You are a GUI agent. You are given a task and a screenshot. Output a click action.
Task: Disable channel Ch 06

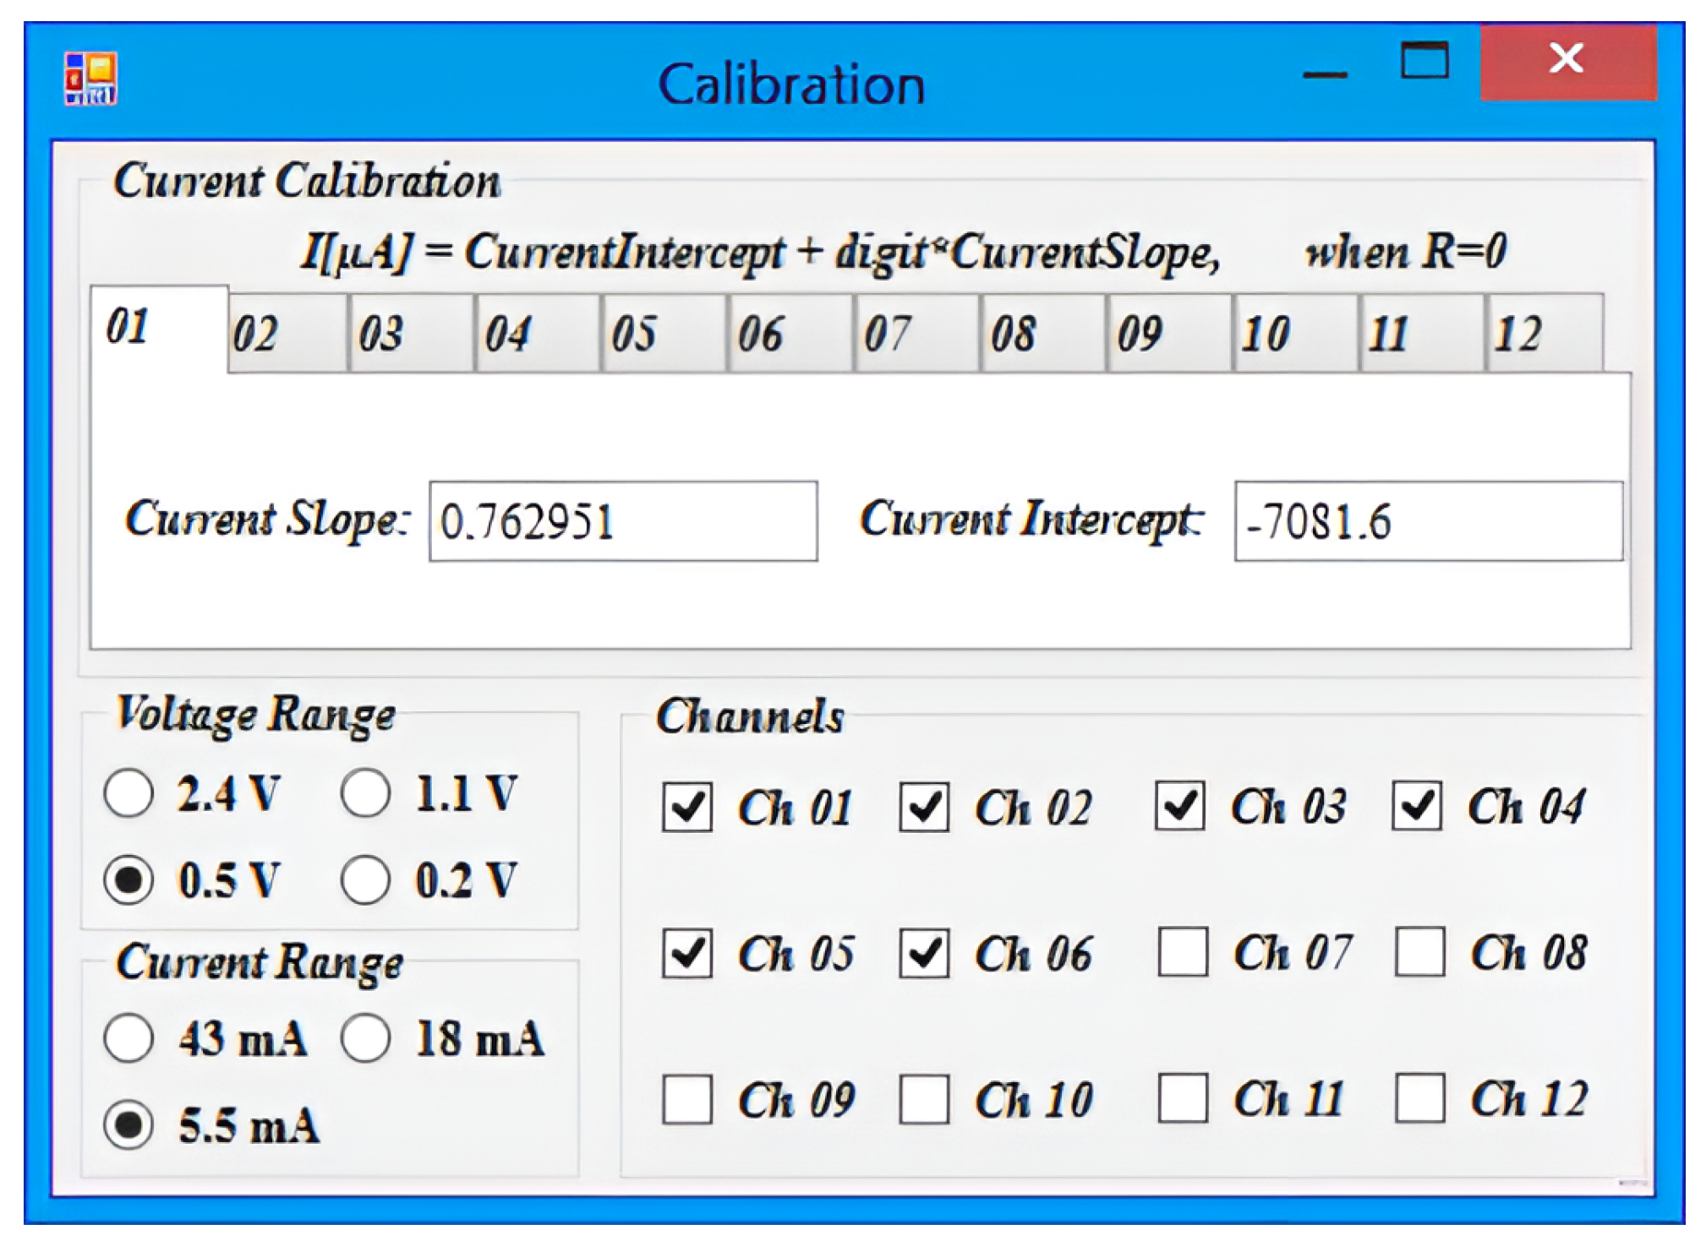pyautogui.click(x=923, y=954)
